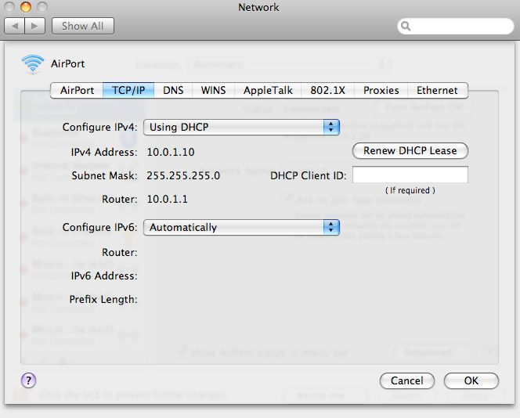This screenshot has height=418, width=520.
Task: Open the Configure IPv6 dropdown
Action: (x=241, y=227)
